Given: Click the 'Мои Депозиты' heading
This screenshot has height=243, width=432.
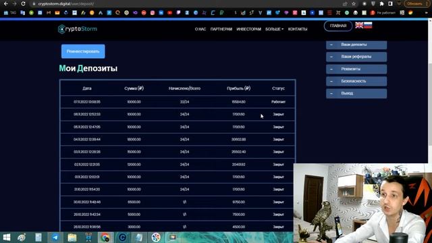Looking at the screenshot, I should [x=88, y=68].
